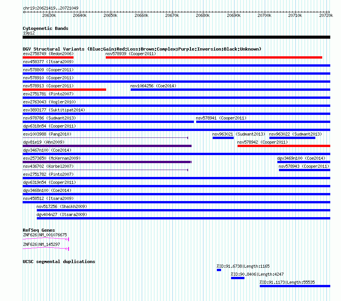Image resolution: width=341 pixels, height=301 pixels.
Task: Select the magenta gene glyph for NM_145297
Action: [x=46, y=249]
